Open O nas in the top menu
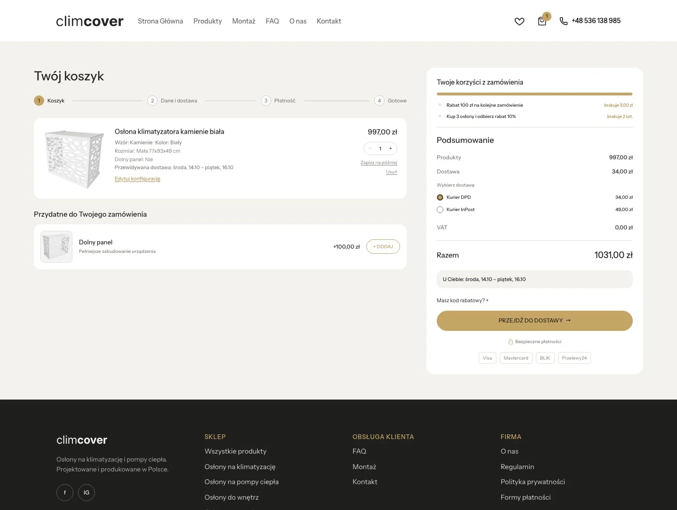 (x=298, y=21)
